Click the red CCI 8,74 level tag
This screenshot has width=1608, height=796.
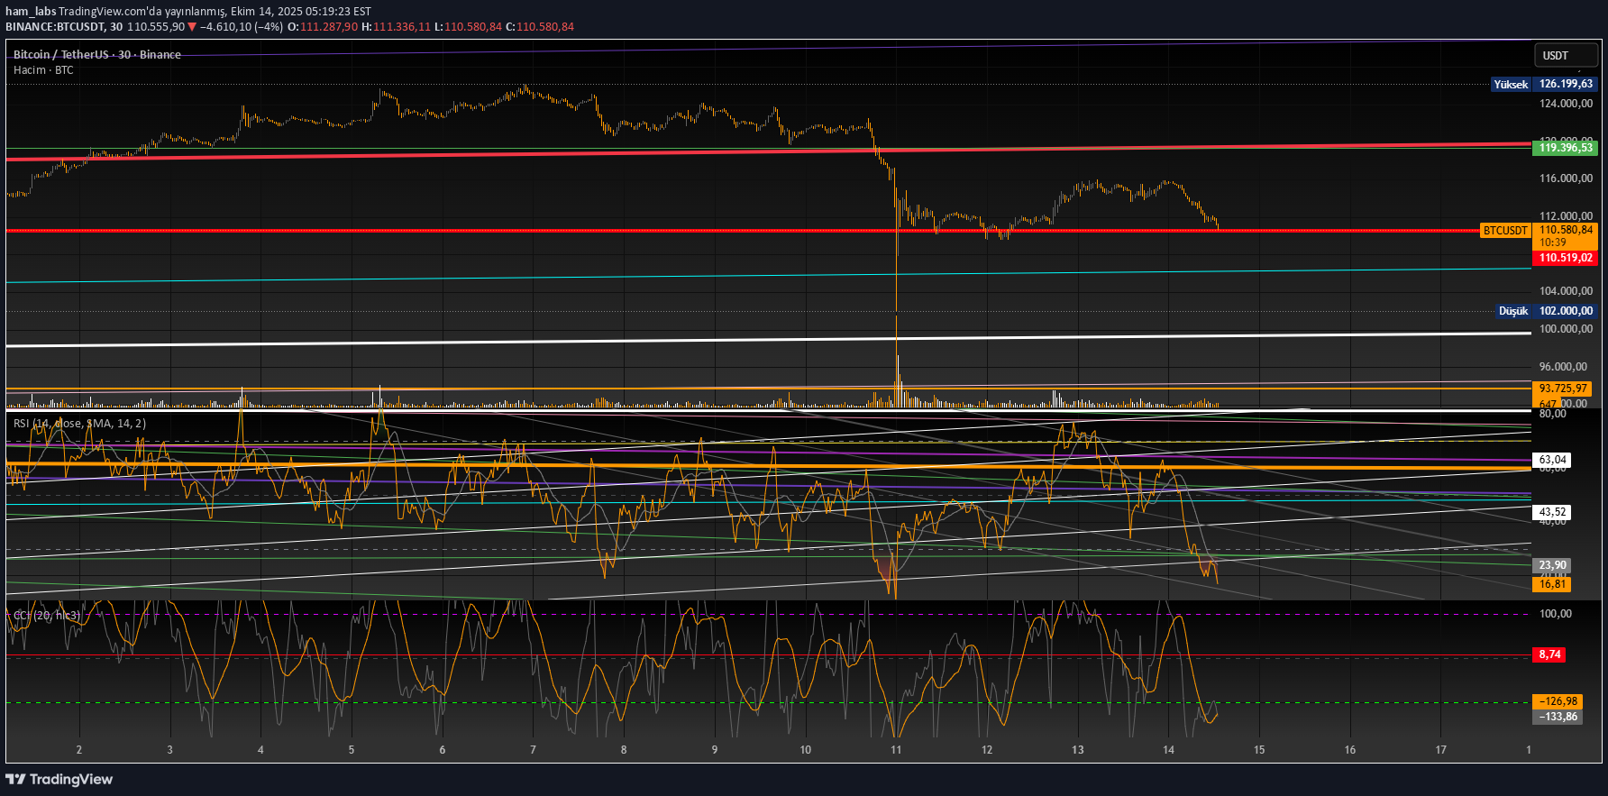[1549, 654]
